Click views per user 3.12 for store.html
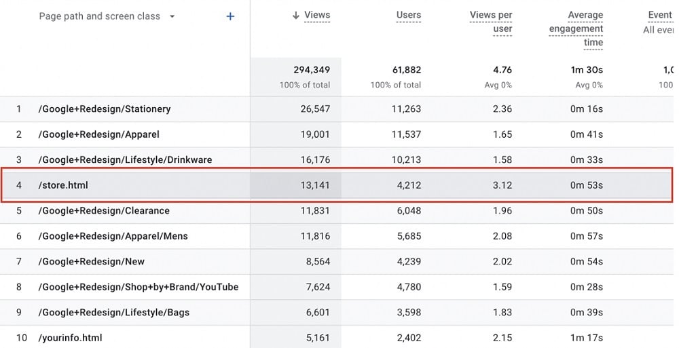Viewport: 679px width, 348px height. coord(502,185)
